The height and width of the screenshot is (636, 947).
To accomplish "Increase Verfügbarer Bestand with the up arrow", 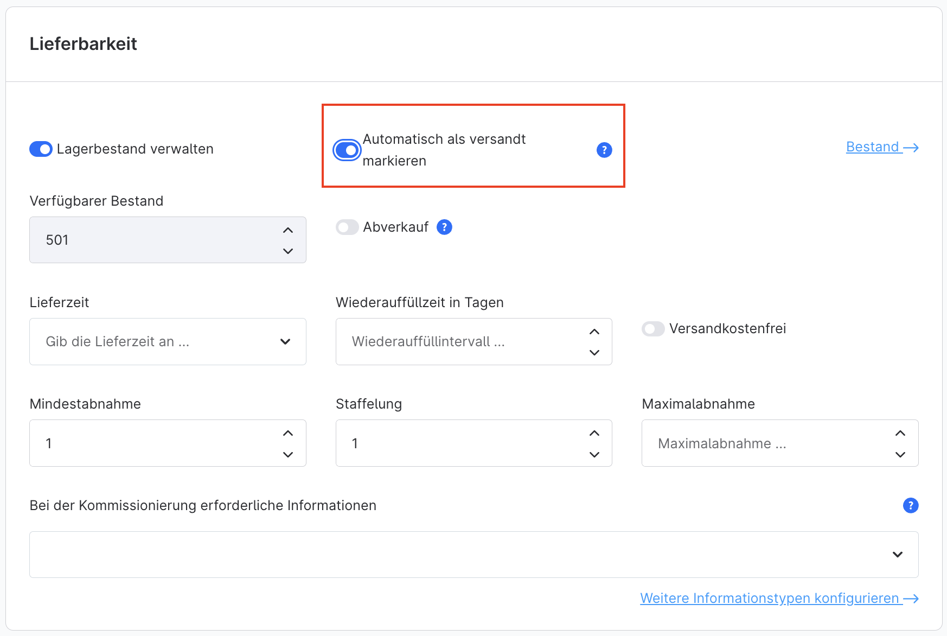I will click(x=288, y=230).
